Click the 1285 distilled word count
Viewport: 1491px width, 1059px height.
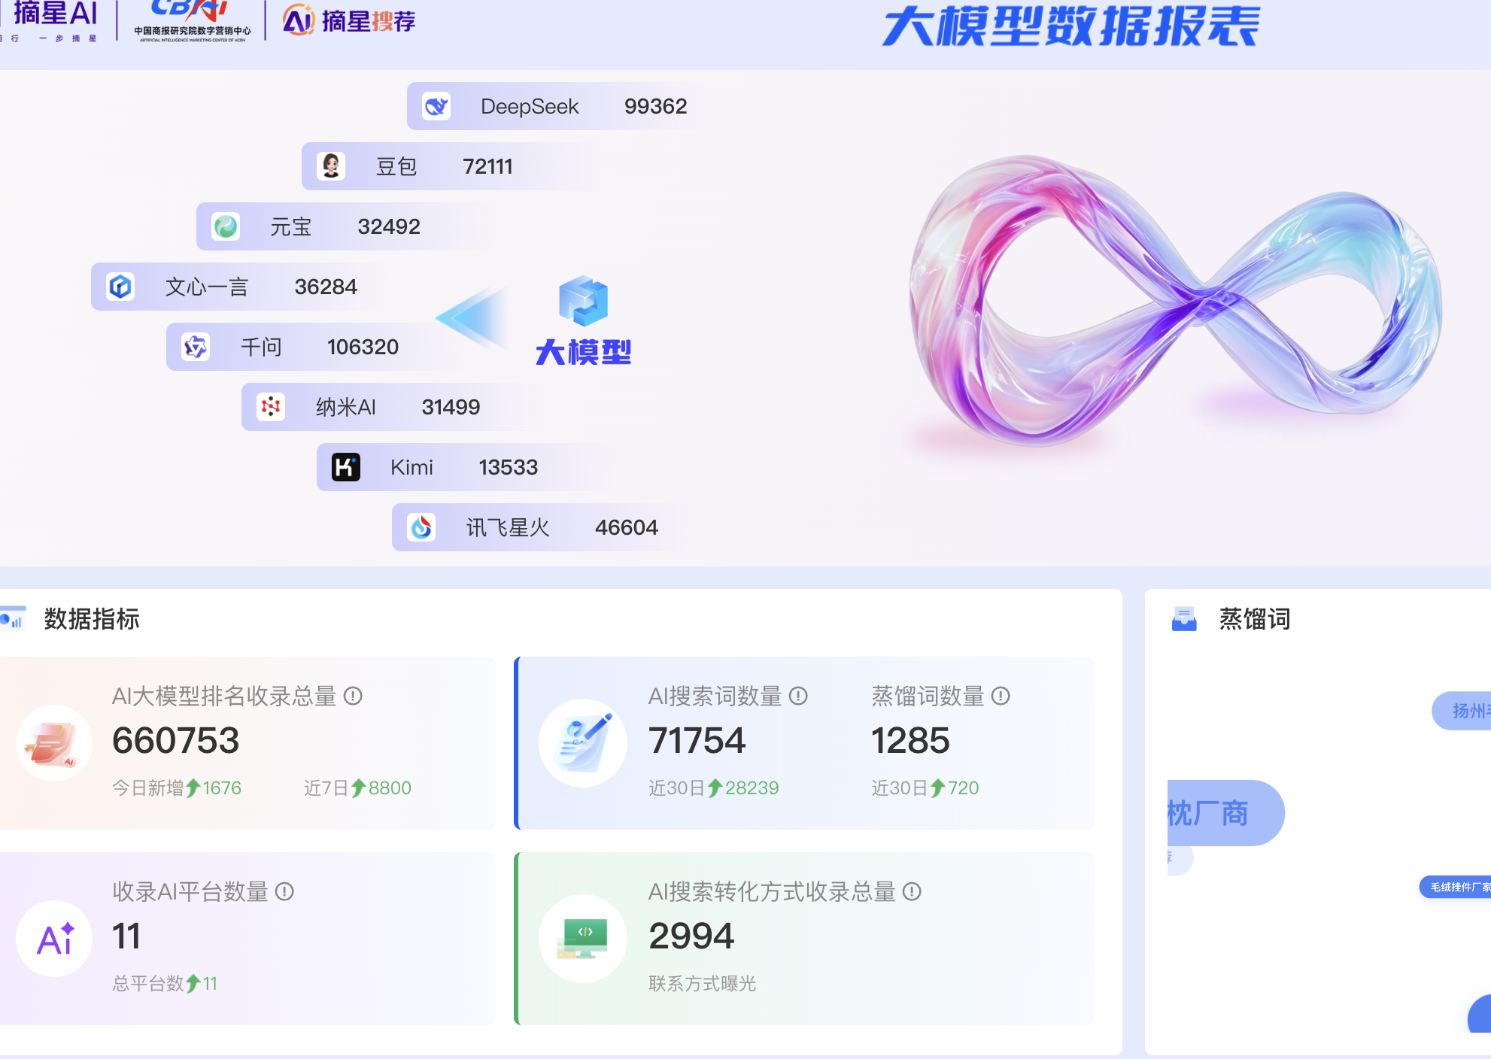(x=910, y=740)
